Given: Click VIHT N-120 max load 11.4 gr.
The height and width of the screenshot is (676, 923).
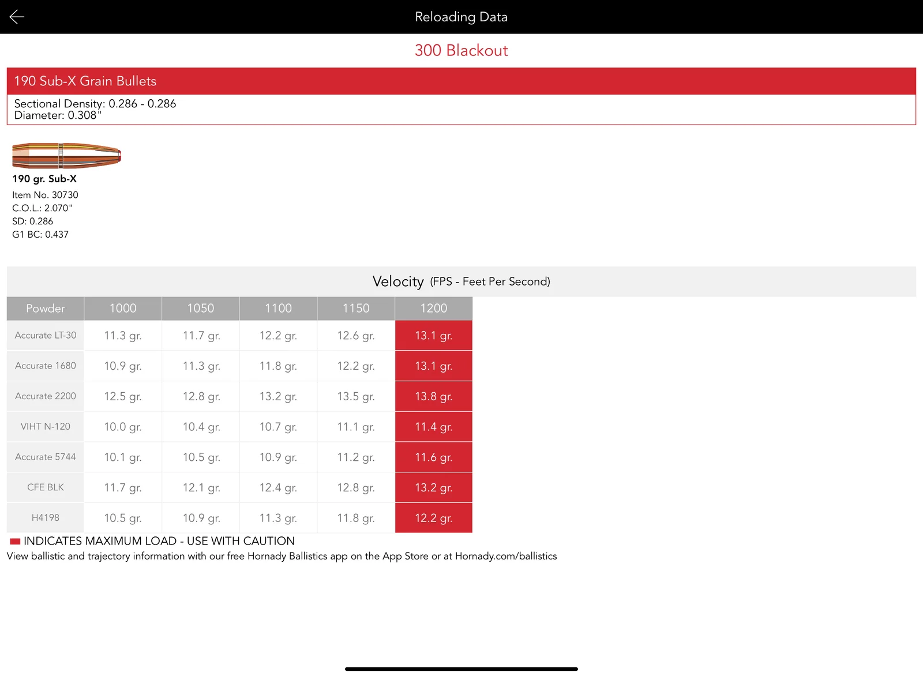Looking at the screenshot, I should (x=434, y=427).
